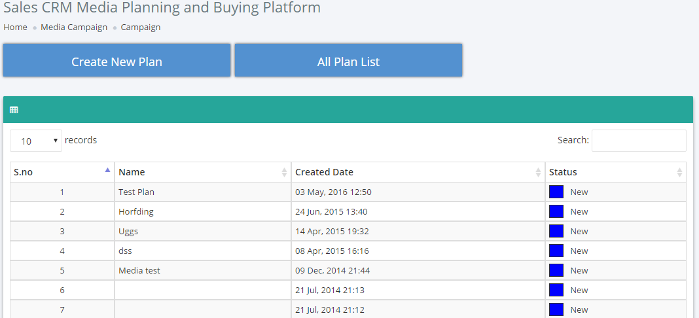Select the Media test plan name
The width and height of the screenshot is (699, 318).
tap(139, 270)
